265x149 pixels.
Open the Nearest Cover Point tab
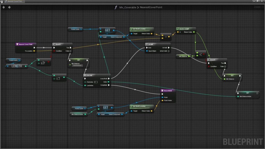[14, 1]
